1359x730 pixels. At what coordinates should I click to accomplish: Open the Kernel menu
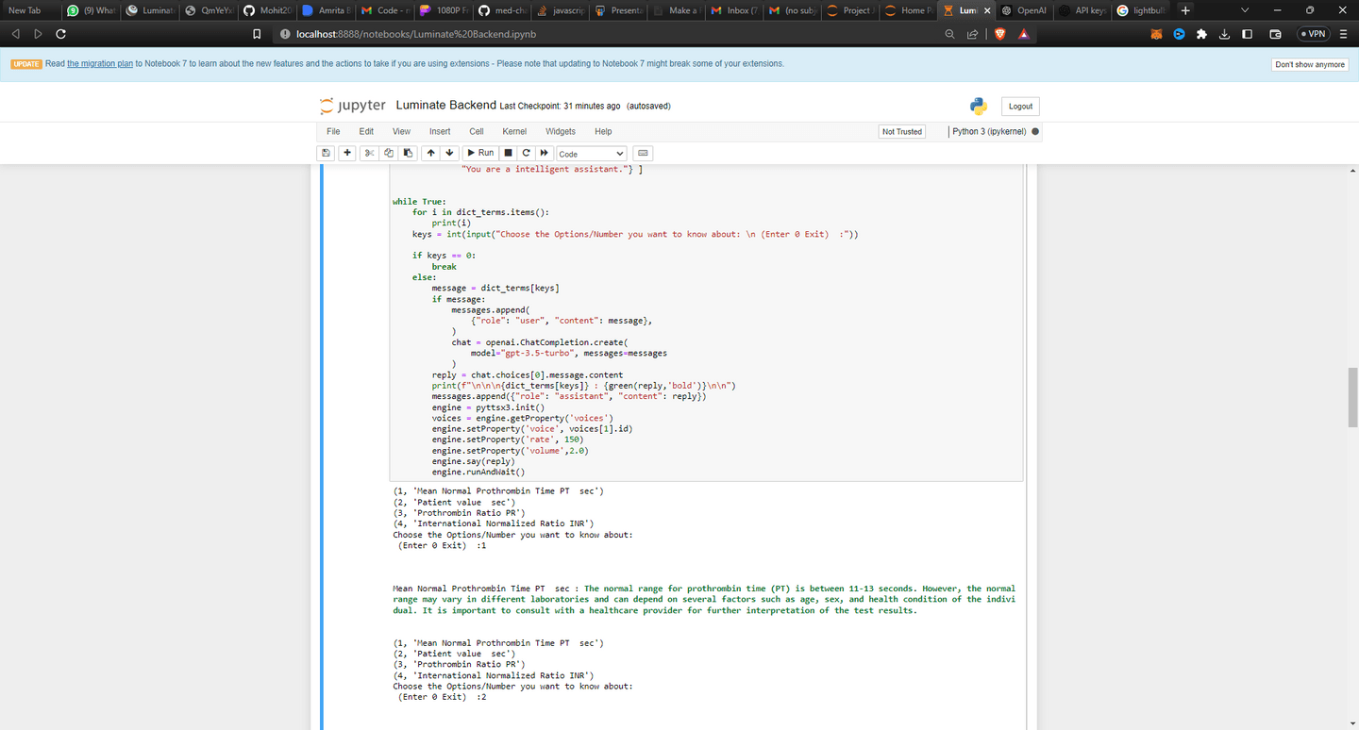514,132
